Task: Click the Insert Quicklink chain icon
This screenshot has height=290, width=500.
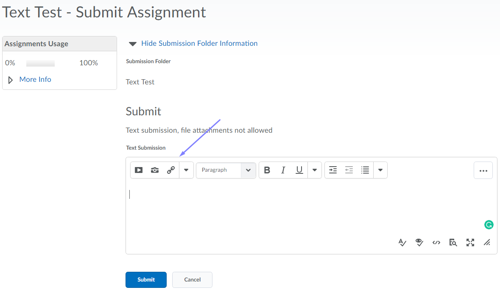Action: [x=171, y=170]
